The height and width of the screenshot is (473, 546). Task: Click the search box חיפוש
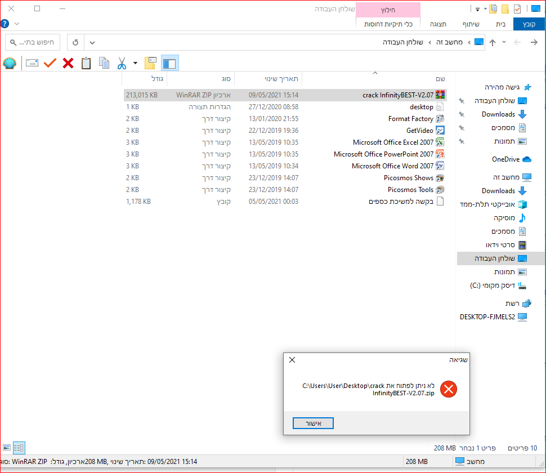[33, 42]
